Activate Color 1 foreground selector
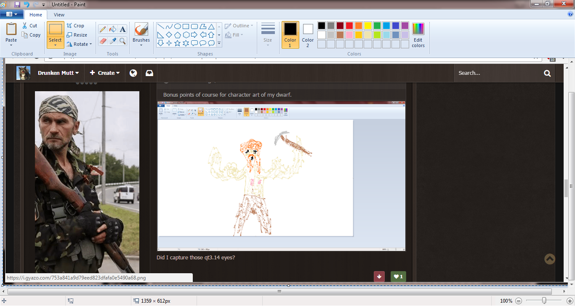This screenshot has width=575, height=306. (290, 34)
